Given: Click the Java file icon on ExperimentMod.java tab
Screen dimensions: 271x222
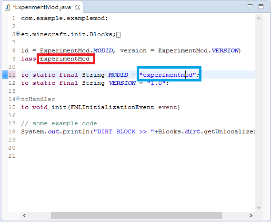Looking at the screenshot, I should [7, 7].
